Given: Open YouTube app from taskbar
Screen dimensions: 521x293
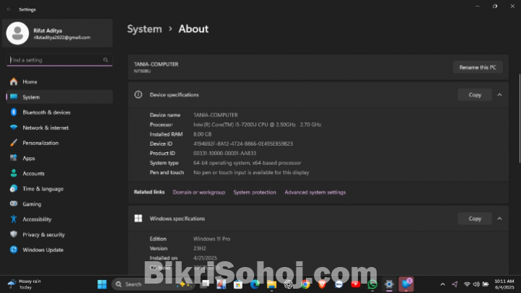Looking at the screenshot, I should point(356,284).
